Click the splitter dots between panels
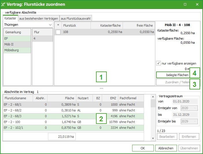The width and height of the screenshot is (203, 154). (101, 88)
